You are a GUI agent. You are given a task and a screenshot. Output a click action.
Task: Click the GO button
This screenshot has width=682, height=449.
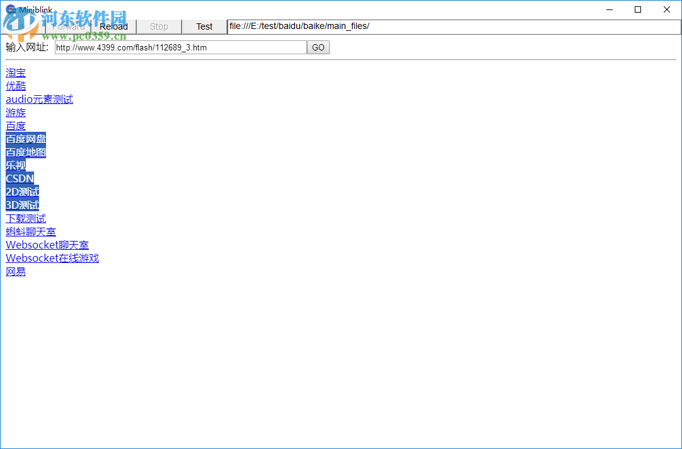[x=318, y=47]
